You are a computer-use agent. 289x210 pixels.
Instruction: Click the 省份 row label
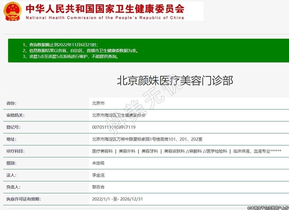coord(11,103)
